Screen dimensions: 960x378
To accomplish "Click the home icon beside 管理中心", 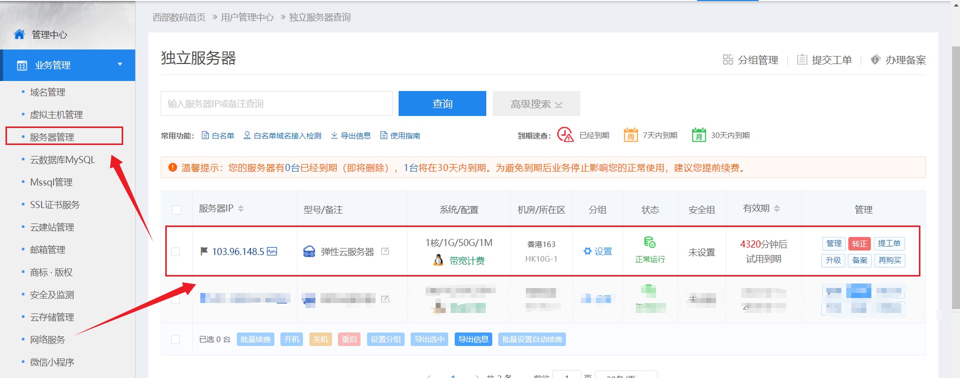I will pos(20,34).
